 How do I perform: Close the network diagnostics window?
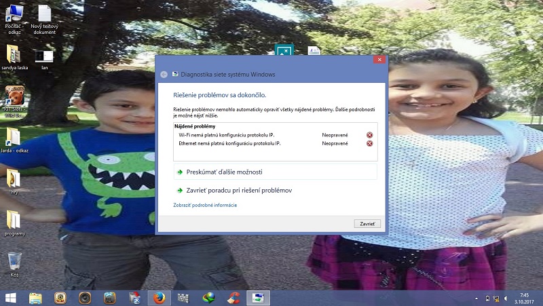(379, 60)
